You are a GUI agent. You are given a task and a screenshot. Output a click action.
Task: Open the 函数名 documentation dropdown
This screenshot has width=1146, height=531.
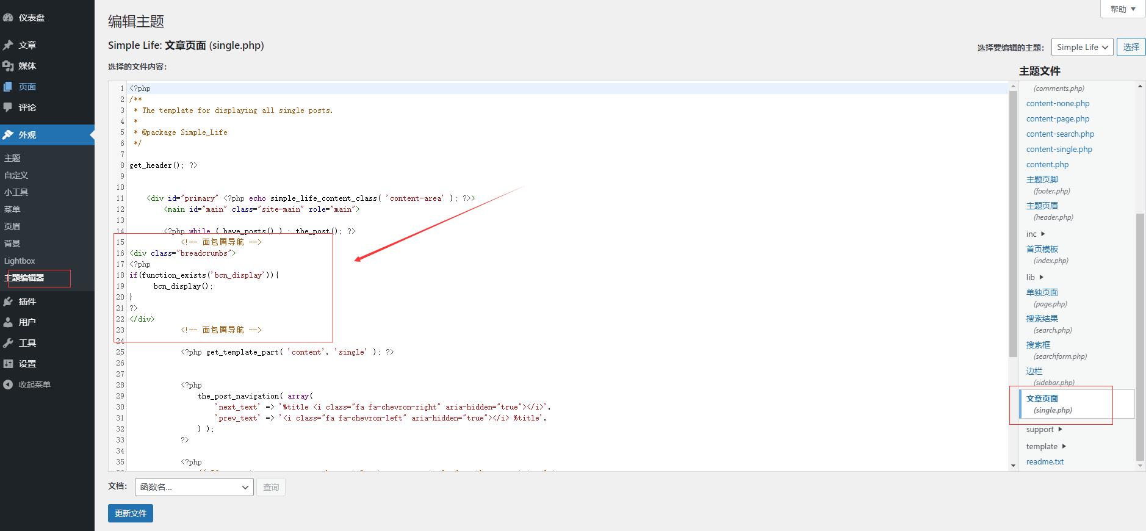point(194,487)
